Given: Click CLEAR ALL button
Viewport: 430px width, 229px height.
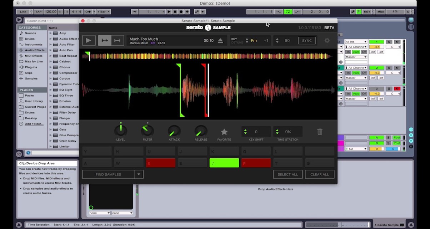Looking at the screenshot, I should tap(320, 174).
